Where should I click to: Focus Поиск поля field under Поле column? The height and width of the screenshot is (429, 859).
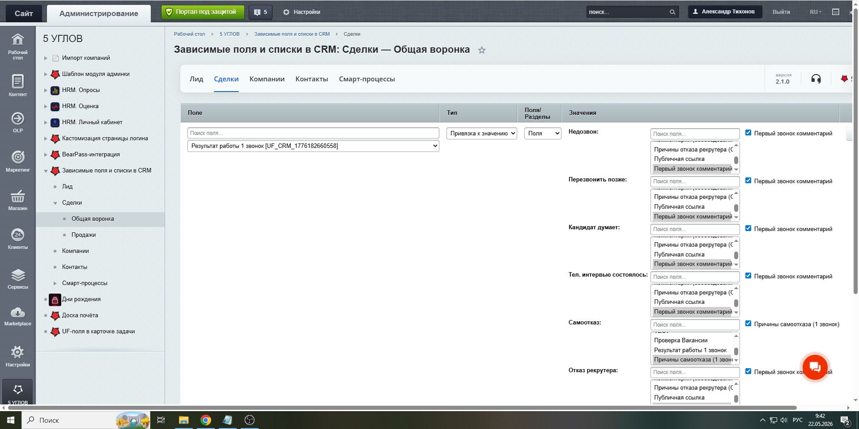(313, 133)
